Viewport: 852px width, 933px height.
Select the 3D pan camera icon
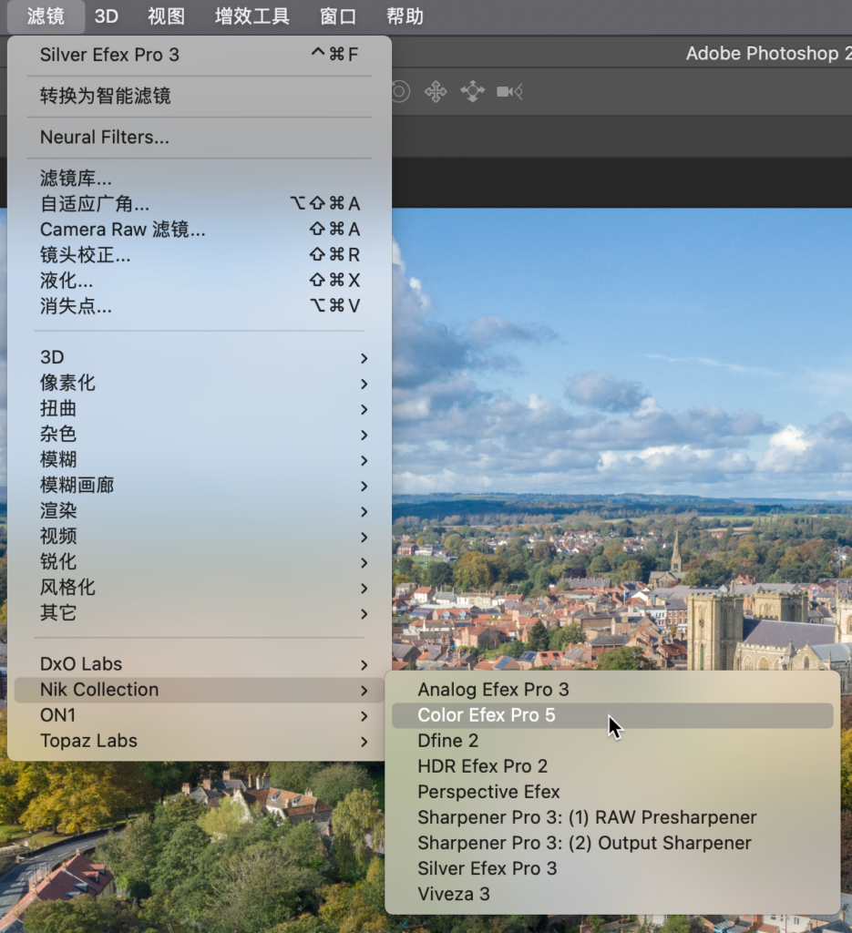(436, 92)
